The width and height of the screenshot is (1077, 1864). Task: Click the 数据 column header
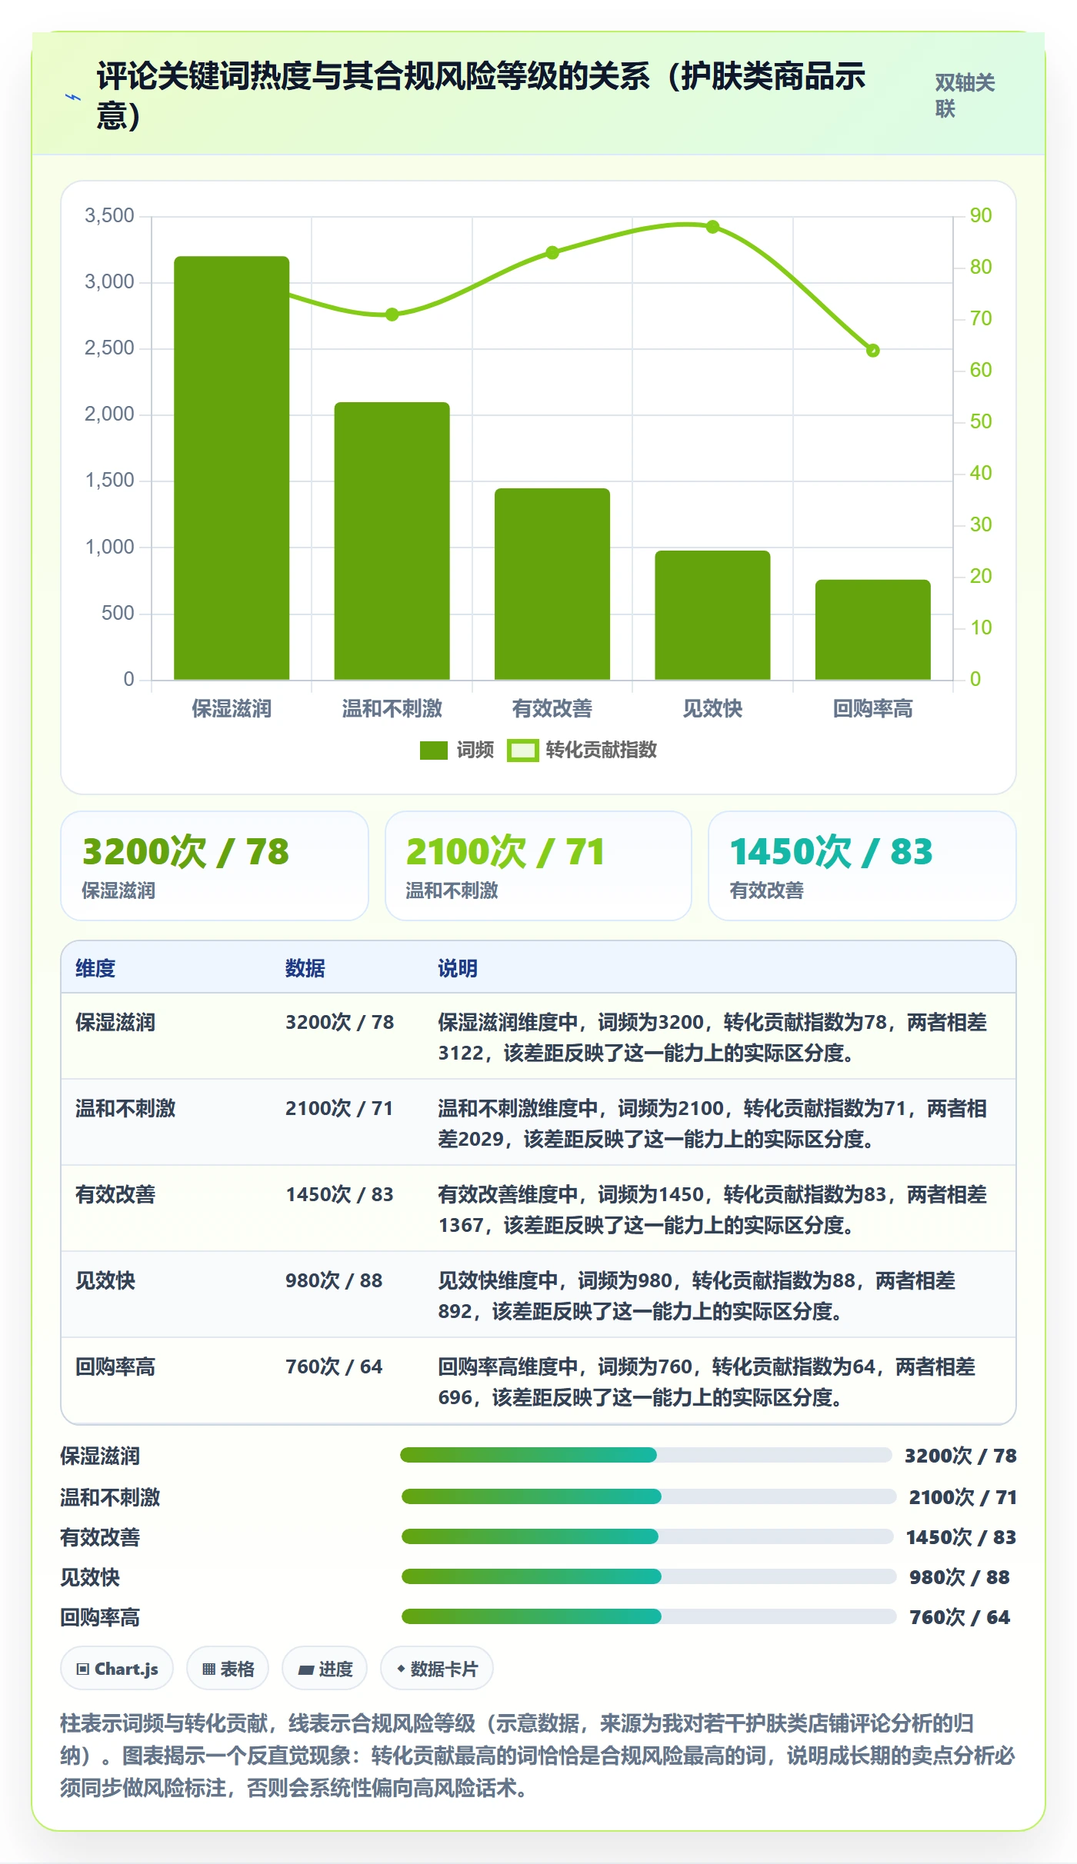(x=305, y=968)
